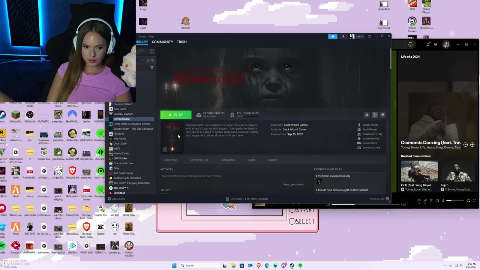Click Add a Game in Steam
The width and height of the screenshot is (480, 270).
pos(117,199)
